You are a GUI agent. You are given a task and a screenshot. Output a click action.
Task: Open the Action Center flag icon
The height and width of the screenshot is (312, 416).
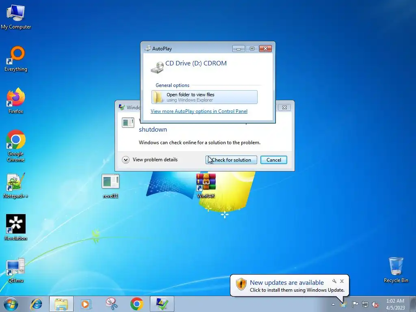[x=355, y=304]
